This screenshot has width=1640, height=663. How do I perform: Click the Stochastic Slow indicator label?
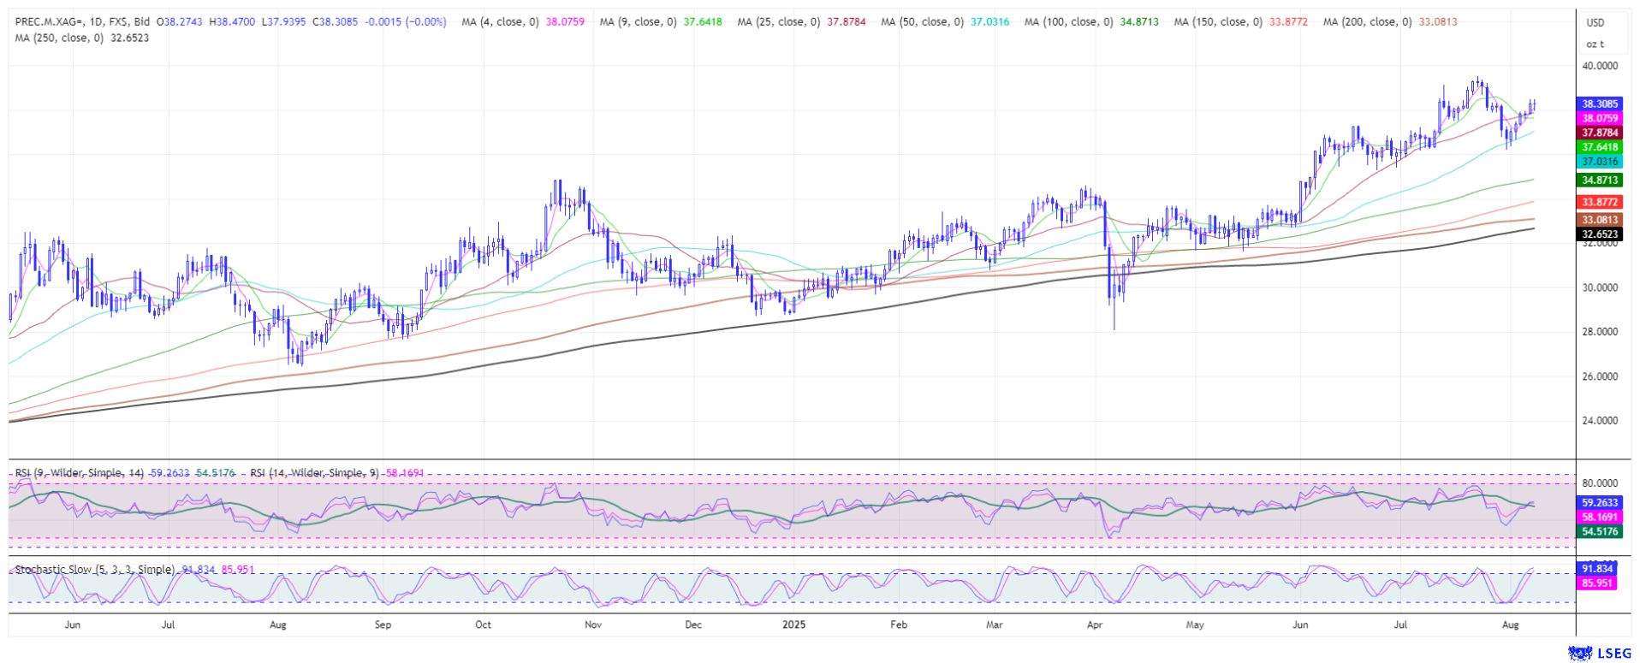(94, 569)
